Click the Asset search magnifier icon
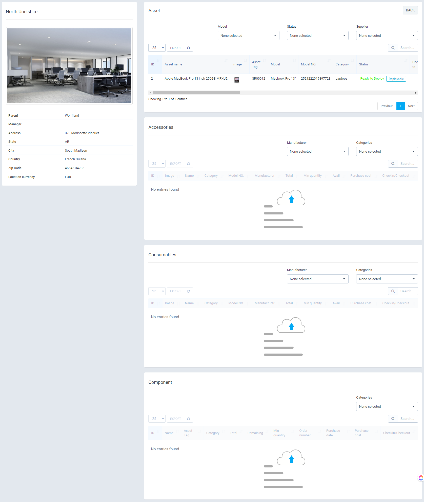The height and width of the screenshot is (502, 424). (393, 48)
